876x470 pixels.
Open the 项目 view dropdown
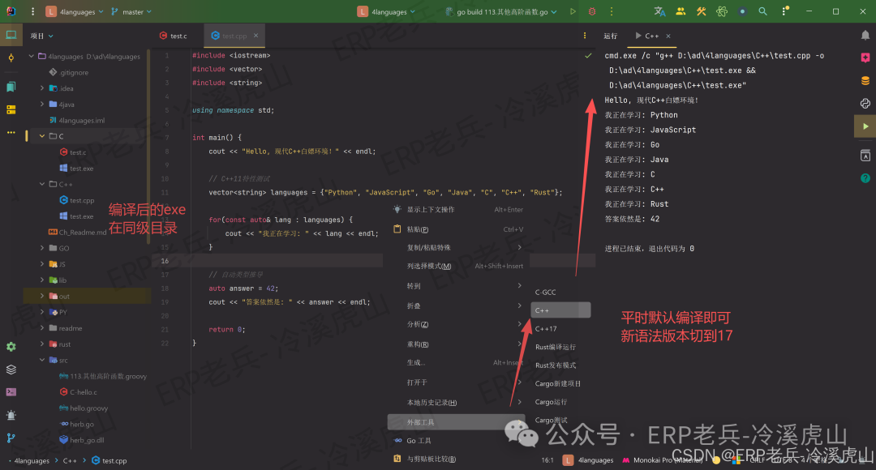coord(42,36)
